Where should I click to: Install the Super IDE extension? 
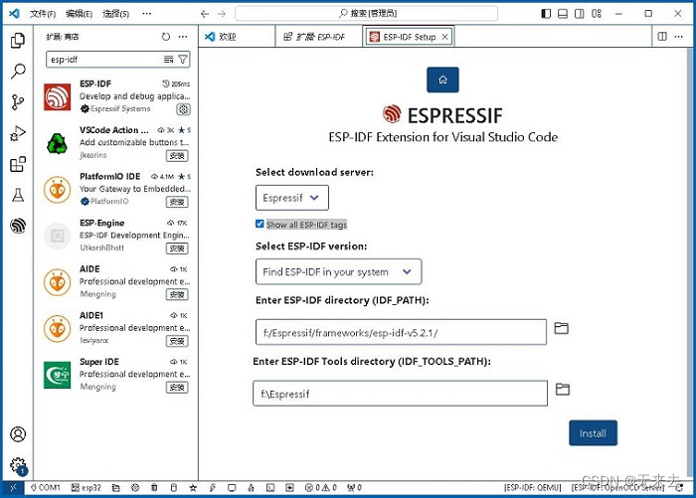click(177, 388)
